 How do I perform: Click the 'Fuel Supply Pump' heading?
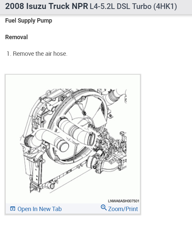pyautogui.click(x=29, y=21)
